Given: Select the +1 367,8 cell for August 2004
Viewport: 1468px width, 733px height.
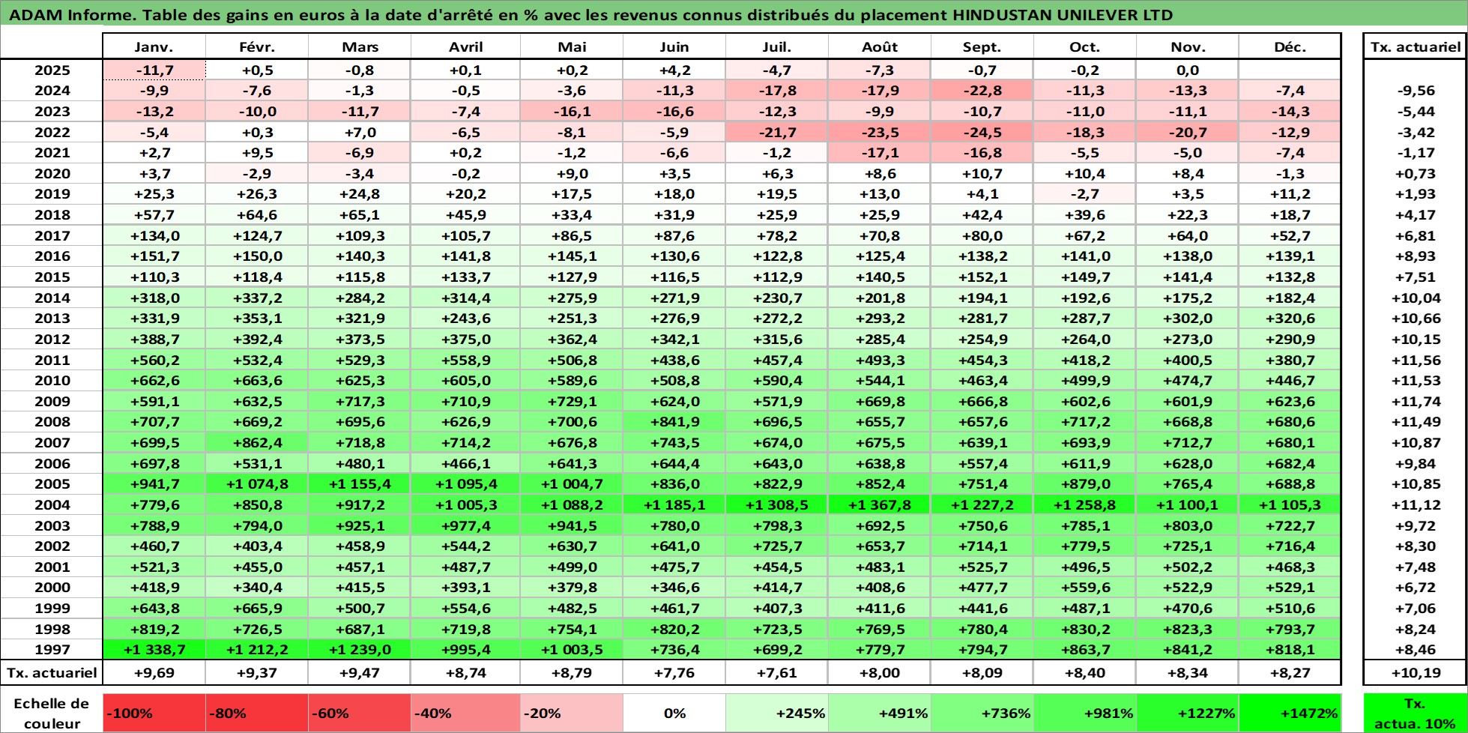Looking at the screenshot, I should pos(880,504).
